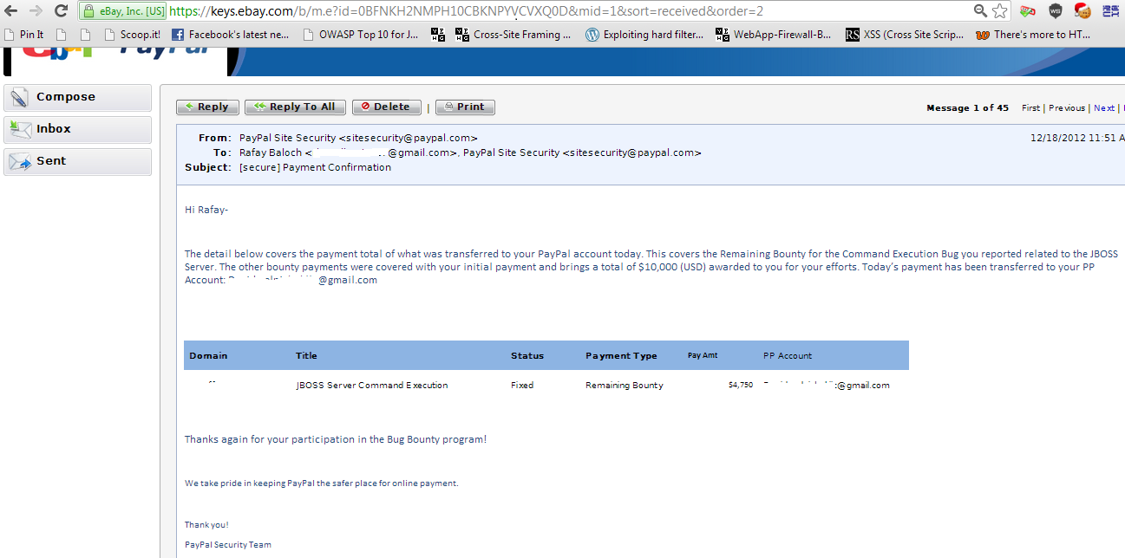Open the eBay, Inc. [US] security certificate badge
Viewport: 1125px width, 558px height.
click(x=122, y=11)
